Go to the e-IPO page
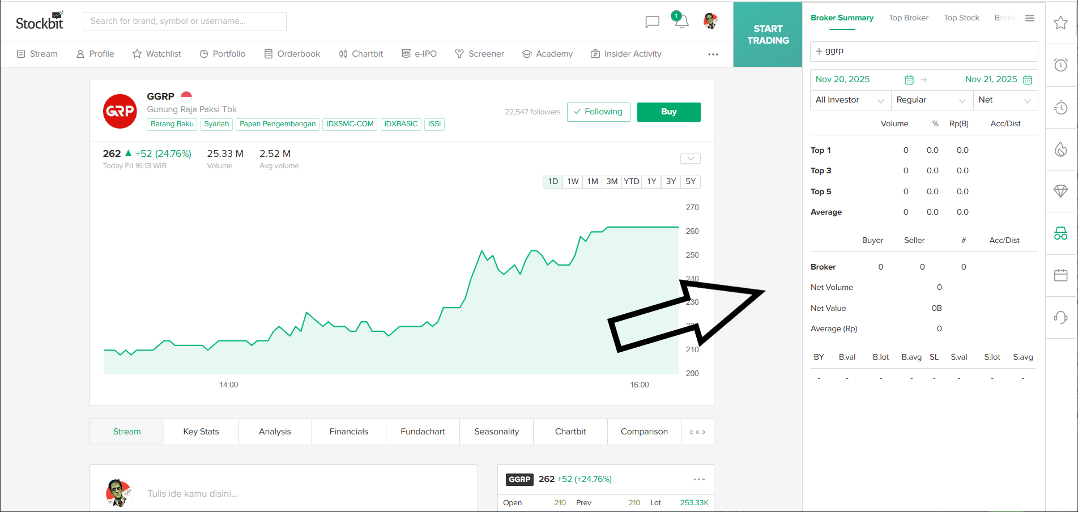Viewport: 1078px width, 512px height. 419,54
